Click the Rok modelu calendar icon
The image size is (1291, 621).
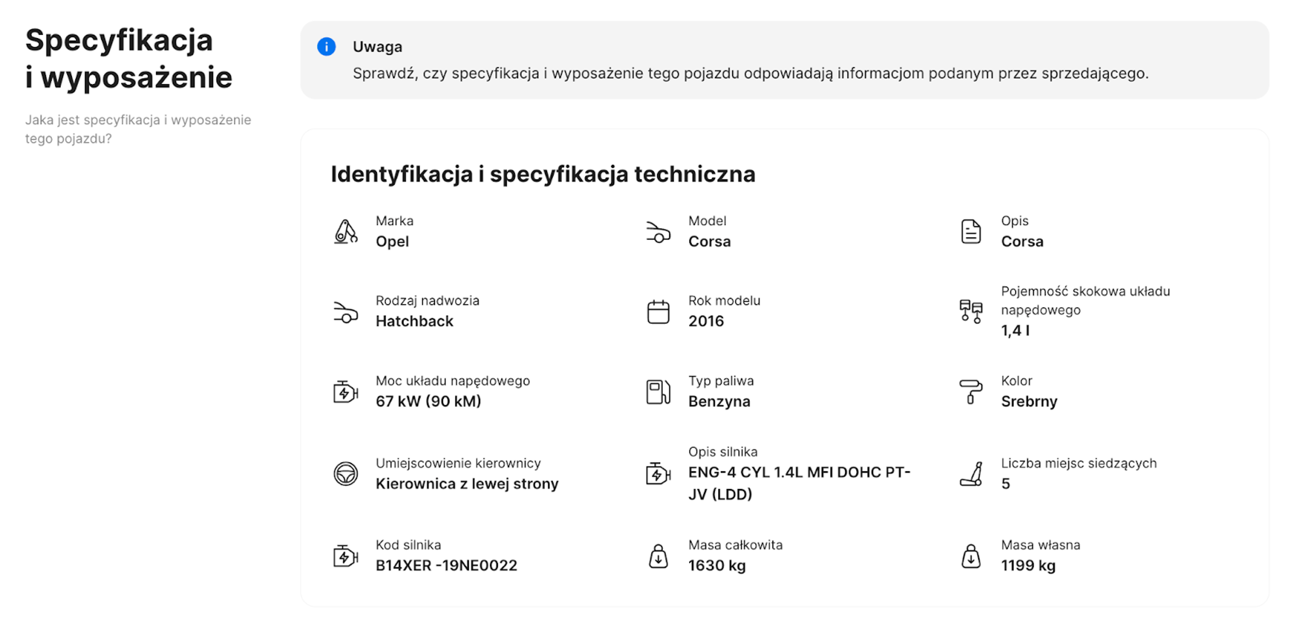coord(658,312)
